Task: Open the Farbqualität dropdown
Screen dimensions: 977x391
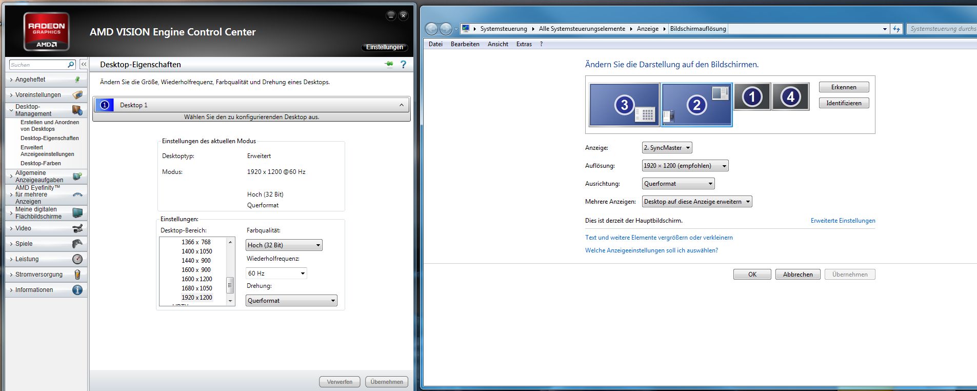Action: [284, 245]
